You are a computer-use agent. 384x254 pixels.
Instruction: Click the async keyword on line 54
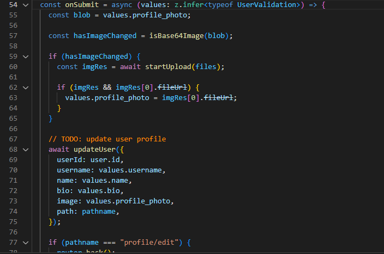pyautogui.click(x=122, y=5)
